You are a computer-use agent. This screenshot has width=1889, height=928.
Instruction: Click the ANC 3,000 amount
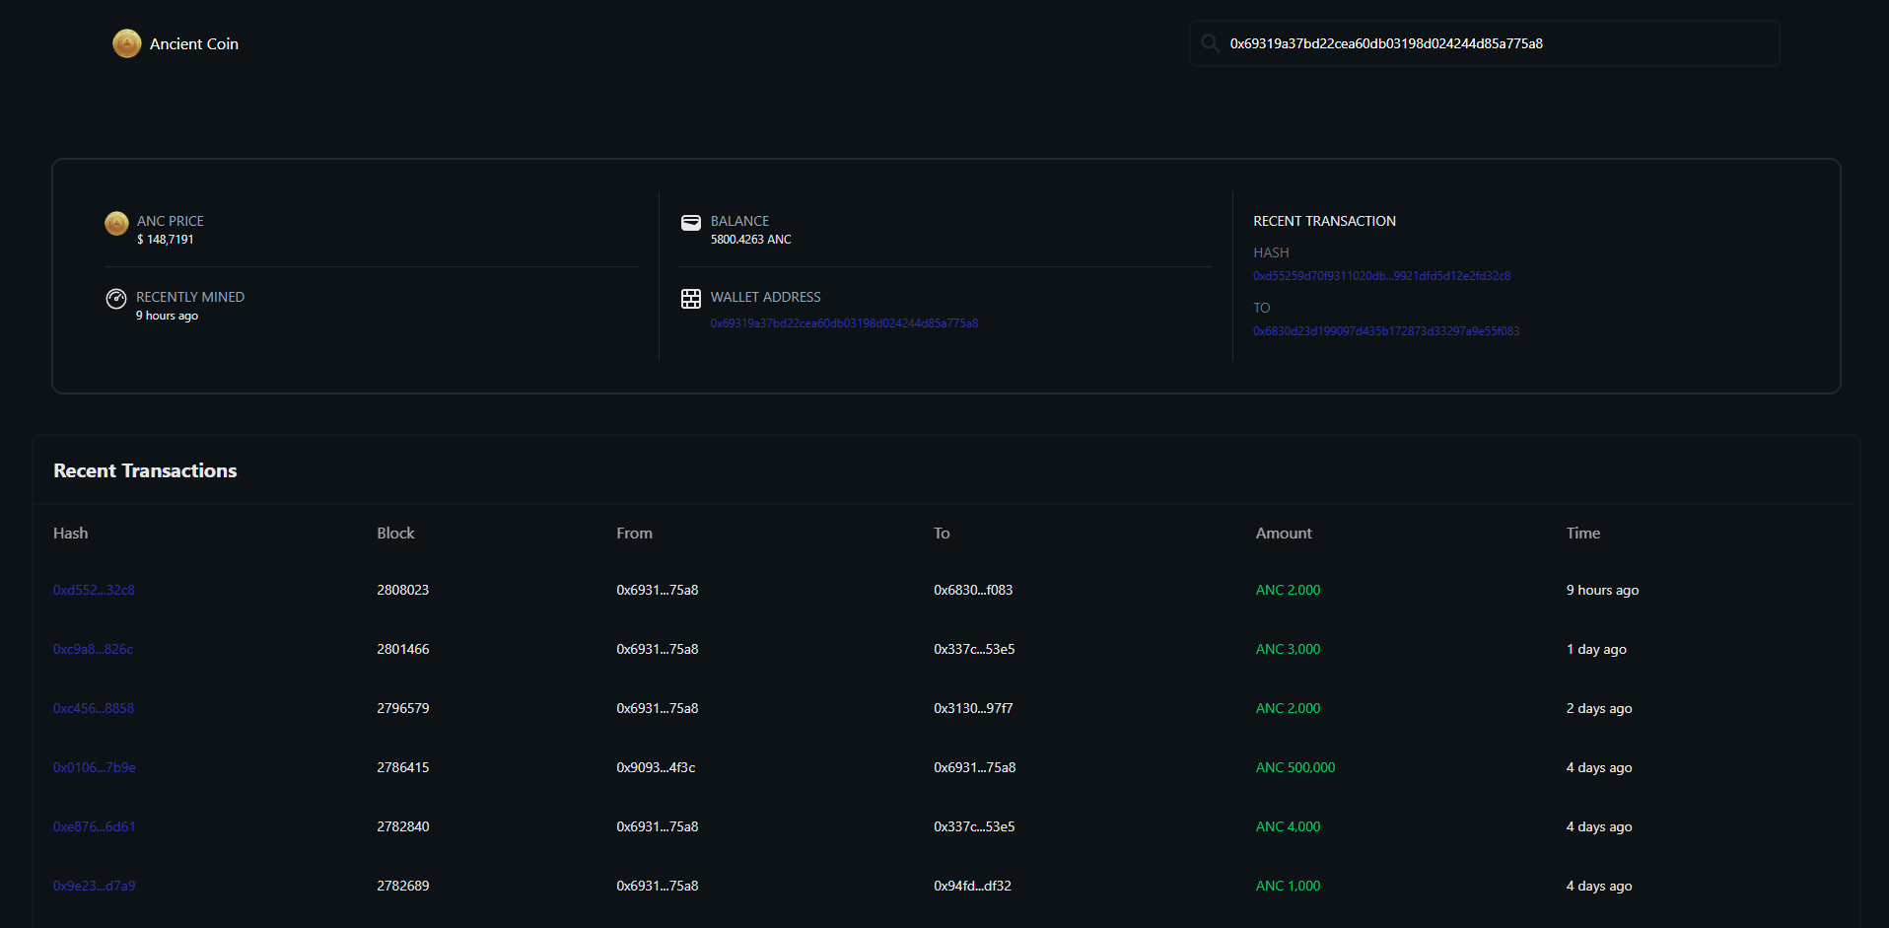coord(1288,649)
